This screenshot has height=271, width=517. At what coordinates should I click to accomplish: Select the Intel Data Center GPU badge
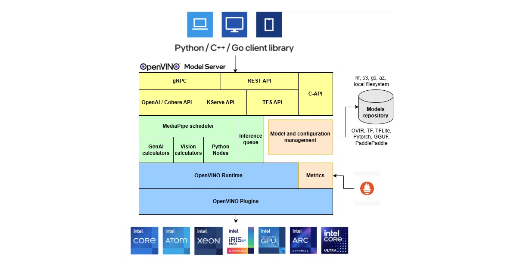point(271,240)
